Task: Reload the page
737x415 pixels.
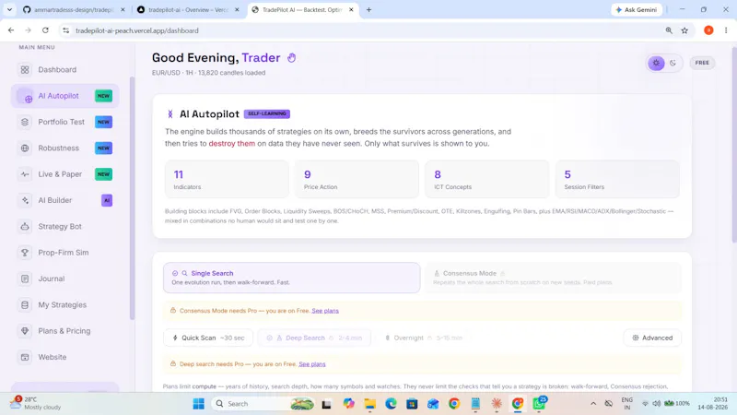Action: 45,30
